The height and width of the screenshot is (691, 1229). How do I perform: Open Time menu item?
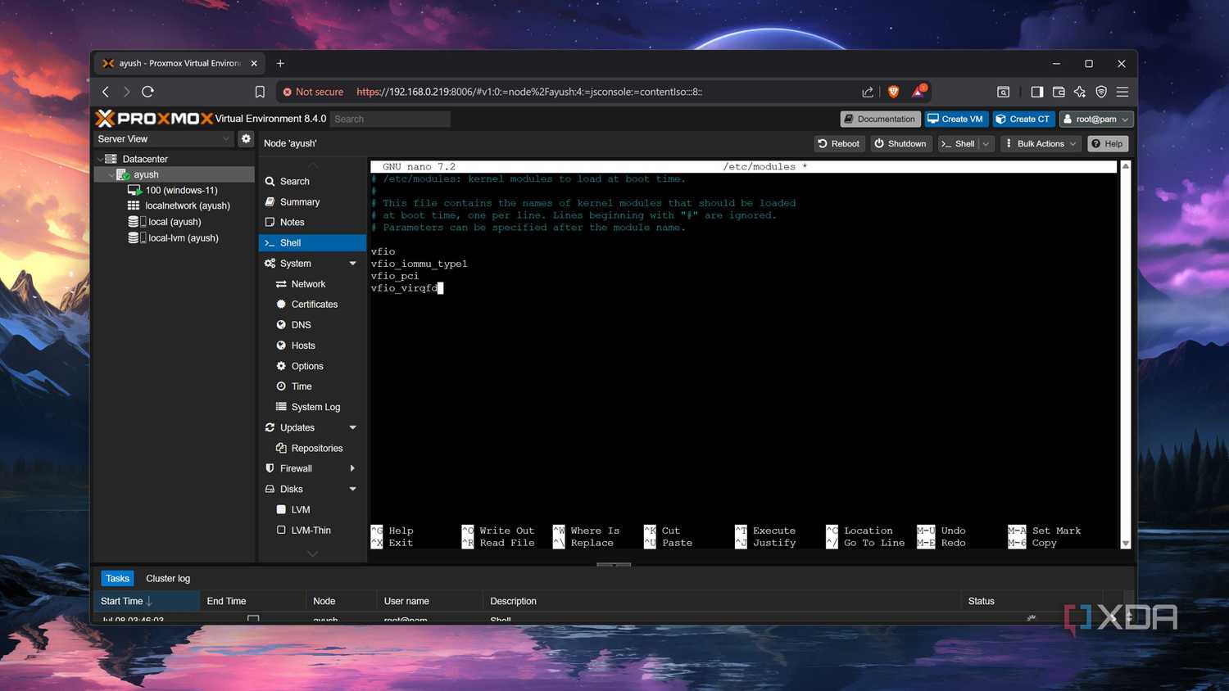pyautogui.click(x=312, y=386)
